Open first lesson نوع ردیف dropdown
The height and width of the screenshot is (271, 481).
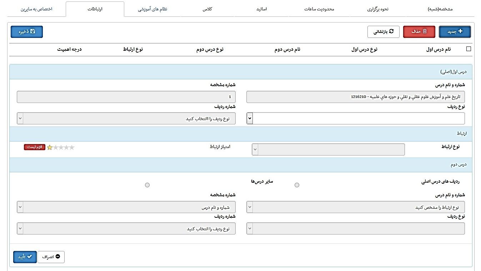point(356,118)
